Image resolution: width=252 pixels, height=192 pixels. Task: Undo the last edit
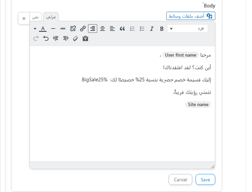click(x=46, y=39)
